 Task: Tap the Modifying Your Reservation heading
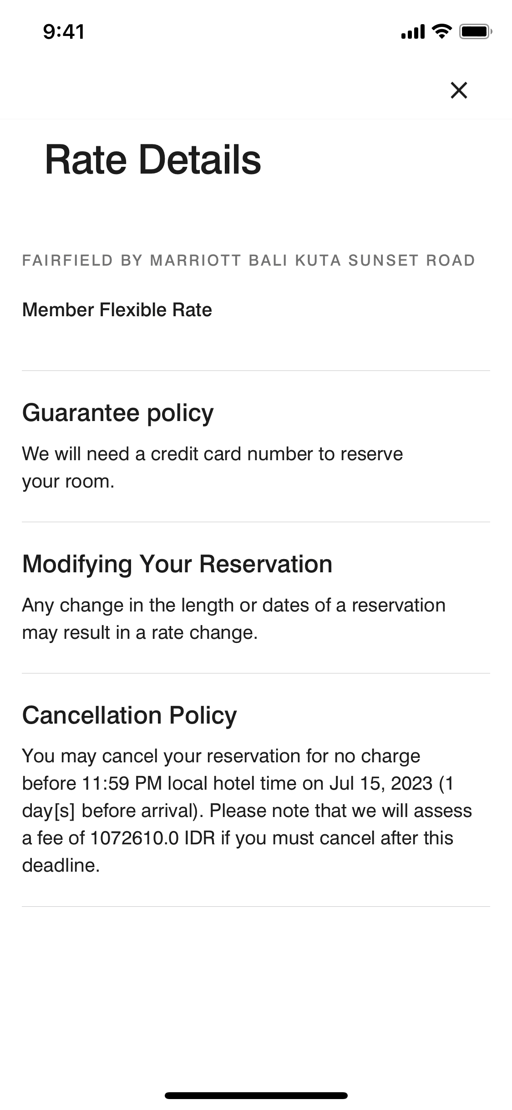coord(177,564)
